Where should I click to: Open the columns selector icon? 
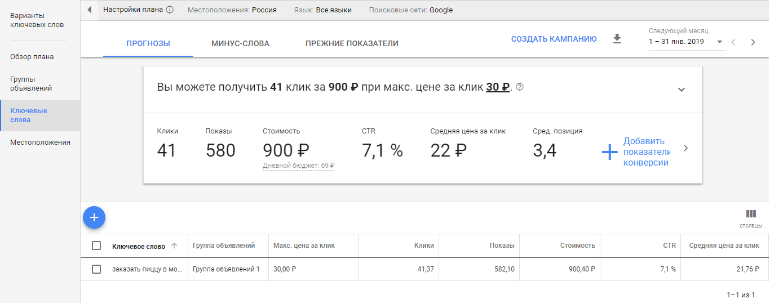(751, 214)
